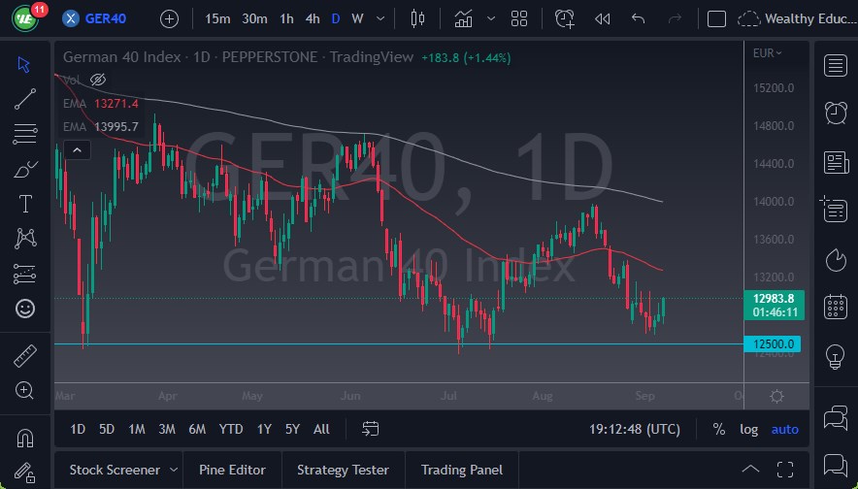Collapse the indicator legend chevron
Viewport: 858px width, 489px height.
pyautogui.click(x=76, y=149)
